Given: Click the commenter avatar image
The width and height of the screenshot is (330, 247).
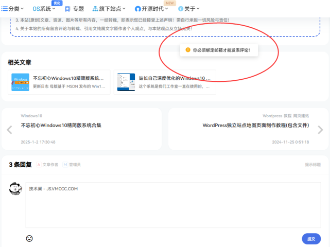Looking at the screenshot, I should (x=15, y=188).
